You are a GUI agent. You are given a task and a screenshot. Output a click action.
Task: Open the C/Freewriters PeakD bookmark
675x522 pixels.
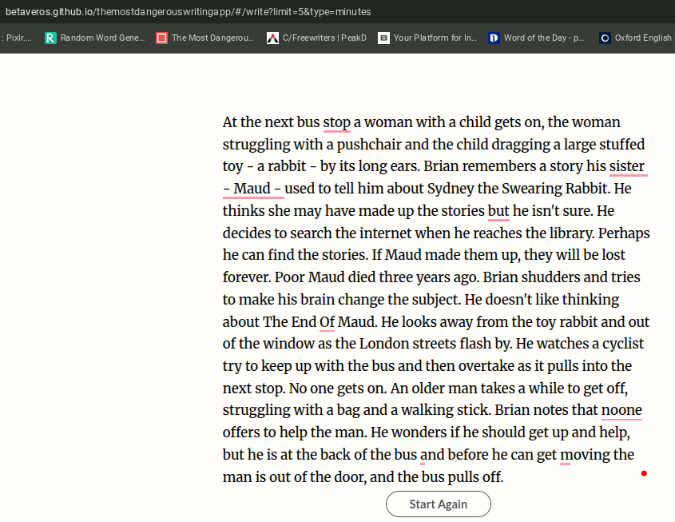tap(316, 38)
